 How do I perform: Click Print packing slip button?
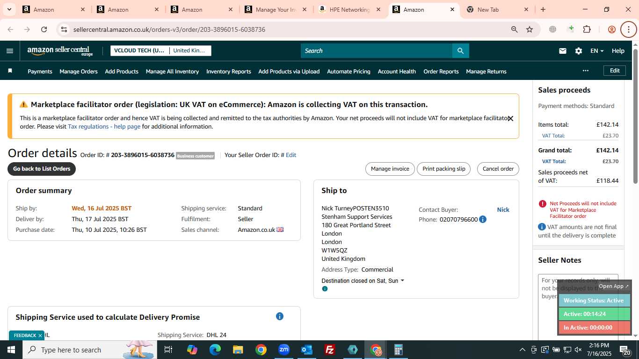tap(444, 169)
